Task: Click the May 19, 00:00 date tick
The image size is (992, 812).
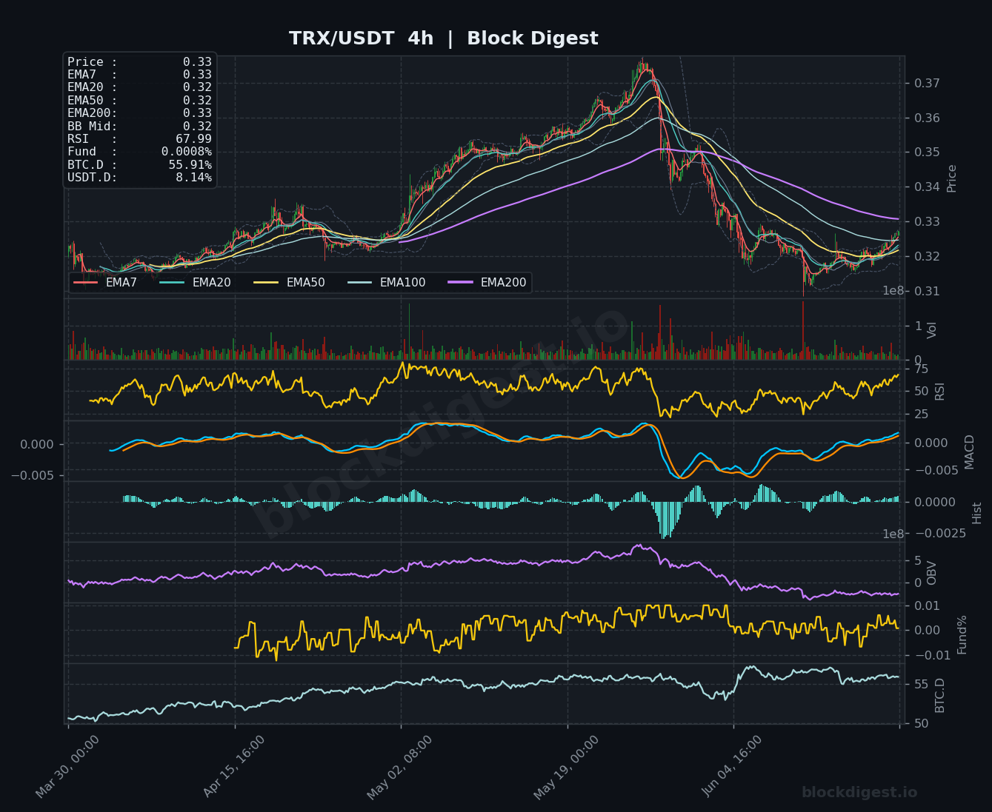Action: [566, 766]
